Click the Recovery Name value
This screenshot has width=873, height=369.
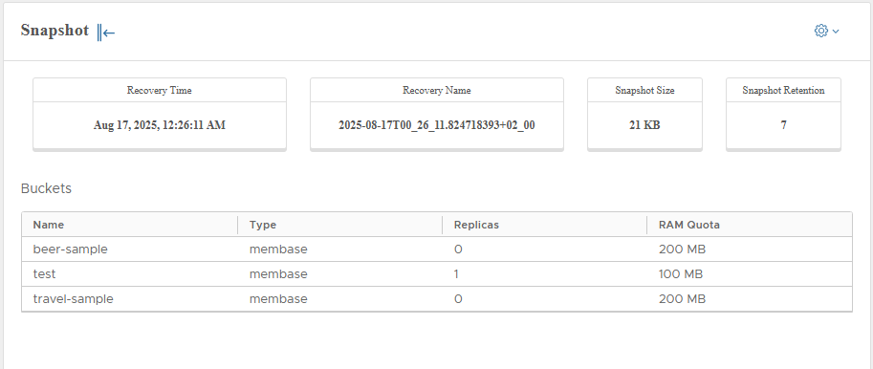(x=436, y=125)
